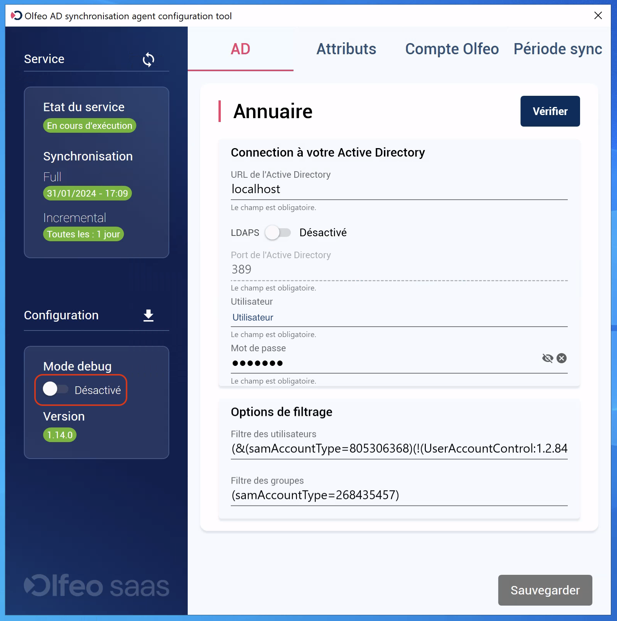Open the Compte Olfeo tab
This screenshot has height=621, width=617.
click(452, 49)
